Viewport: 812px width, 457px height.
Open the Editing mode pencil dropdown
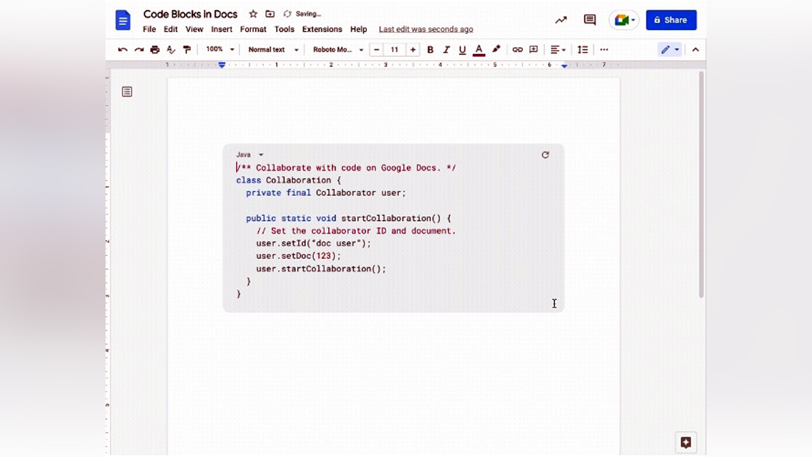pyautogui.click(x=670, y=49)
